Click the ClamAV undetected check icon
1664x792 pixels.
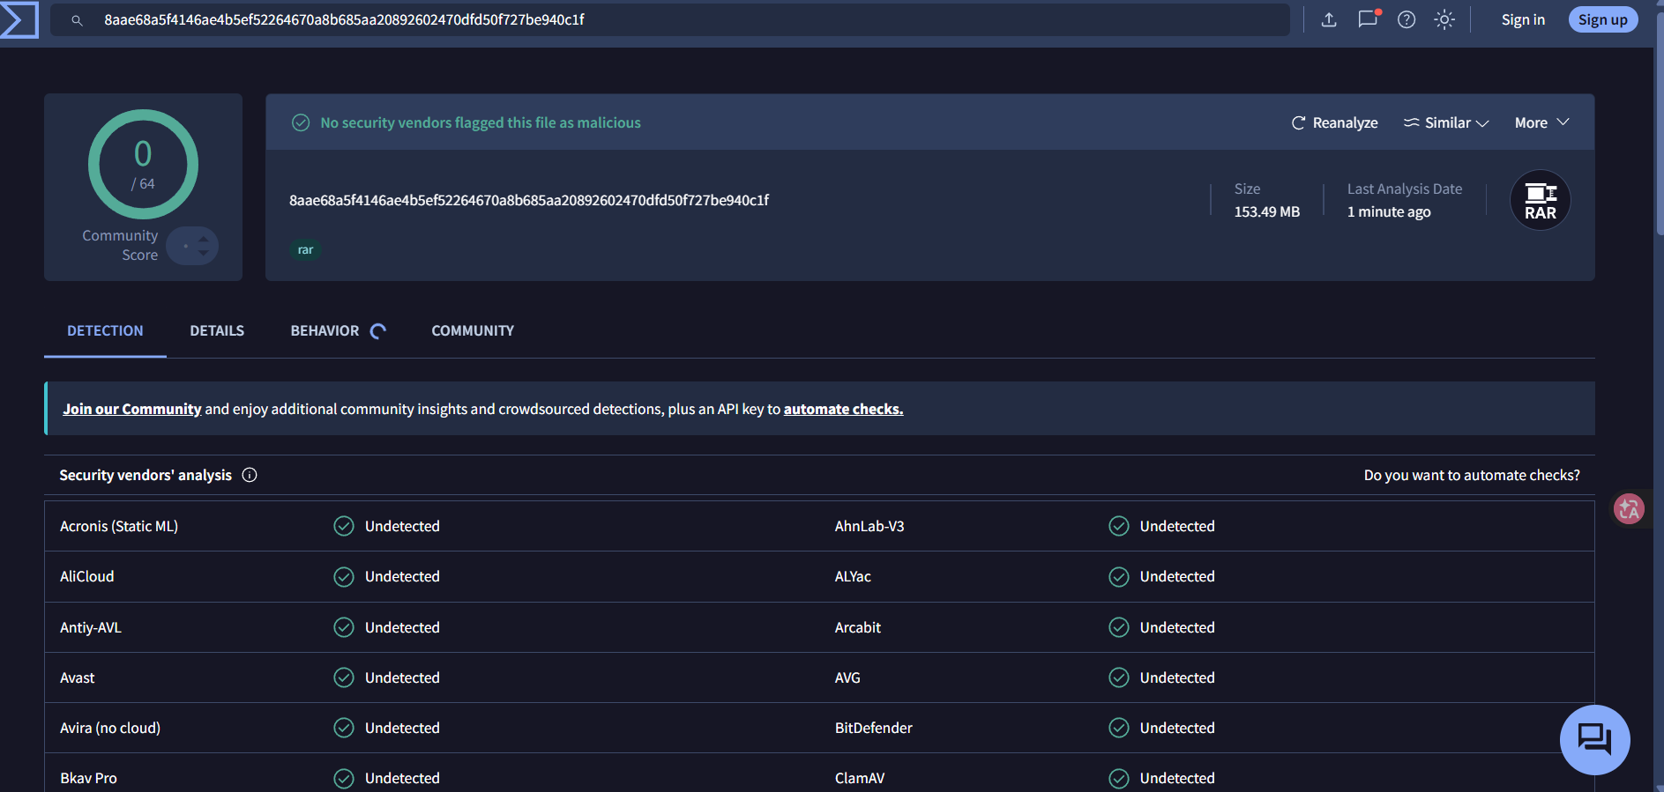tap(1119, 778)
